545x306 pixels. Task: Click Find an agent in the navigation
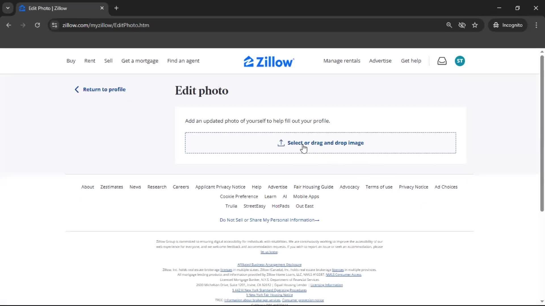coord(183,61)
